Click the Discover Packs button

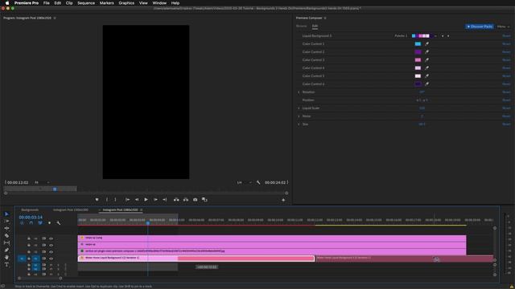coord(480,26)
